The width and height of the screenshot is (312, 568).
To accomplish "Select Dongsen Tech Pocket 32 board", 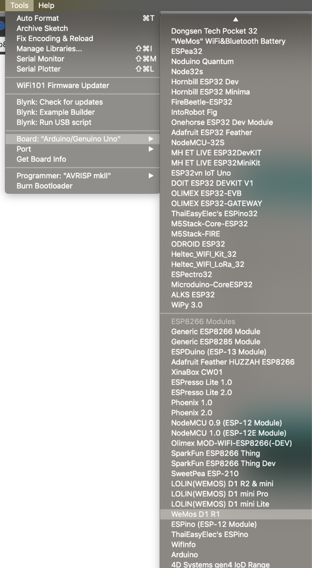I will tap(236, 31).
